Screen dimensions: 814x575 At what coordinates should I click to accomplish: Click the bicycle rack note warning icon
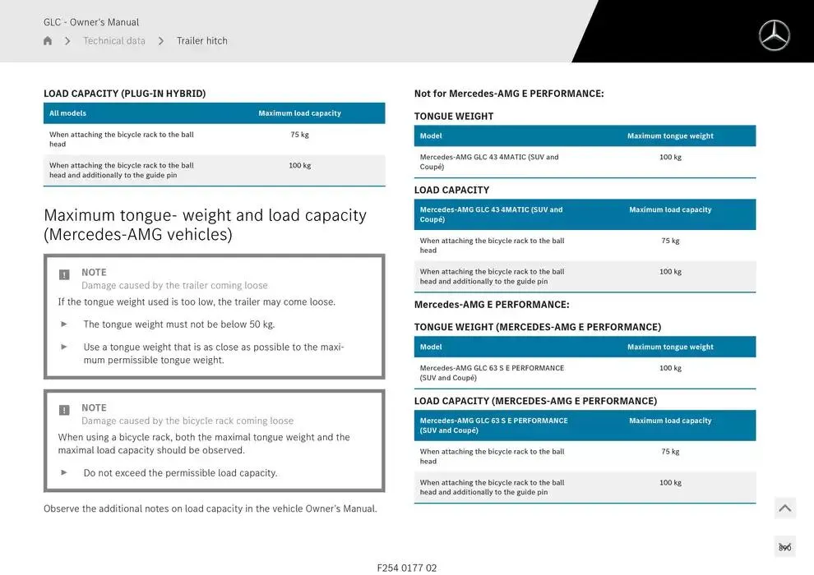coord(64,410)
